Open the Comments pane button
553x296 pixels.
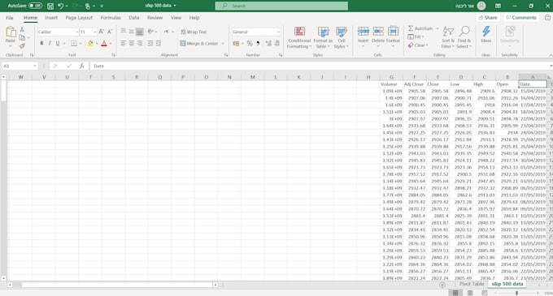point(521,18)
